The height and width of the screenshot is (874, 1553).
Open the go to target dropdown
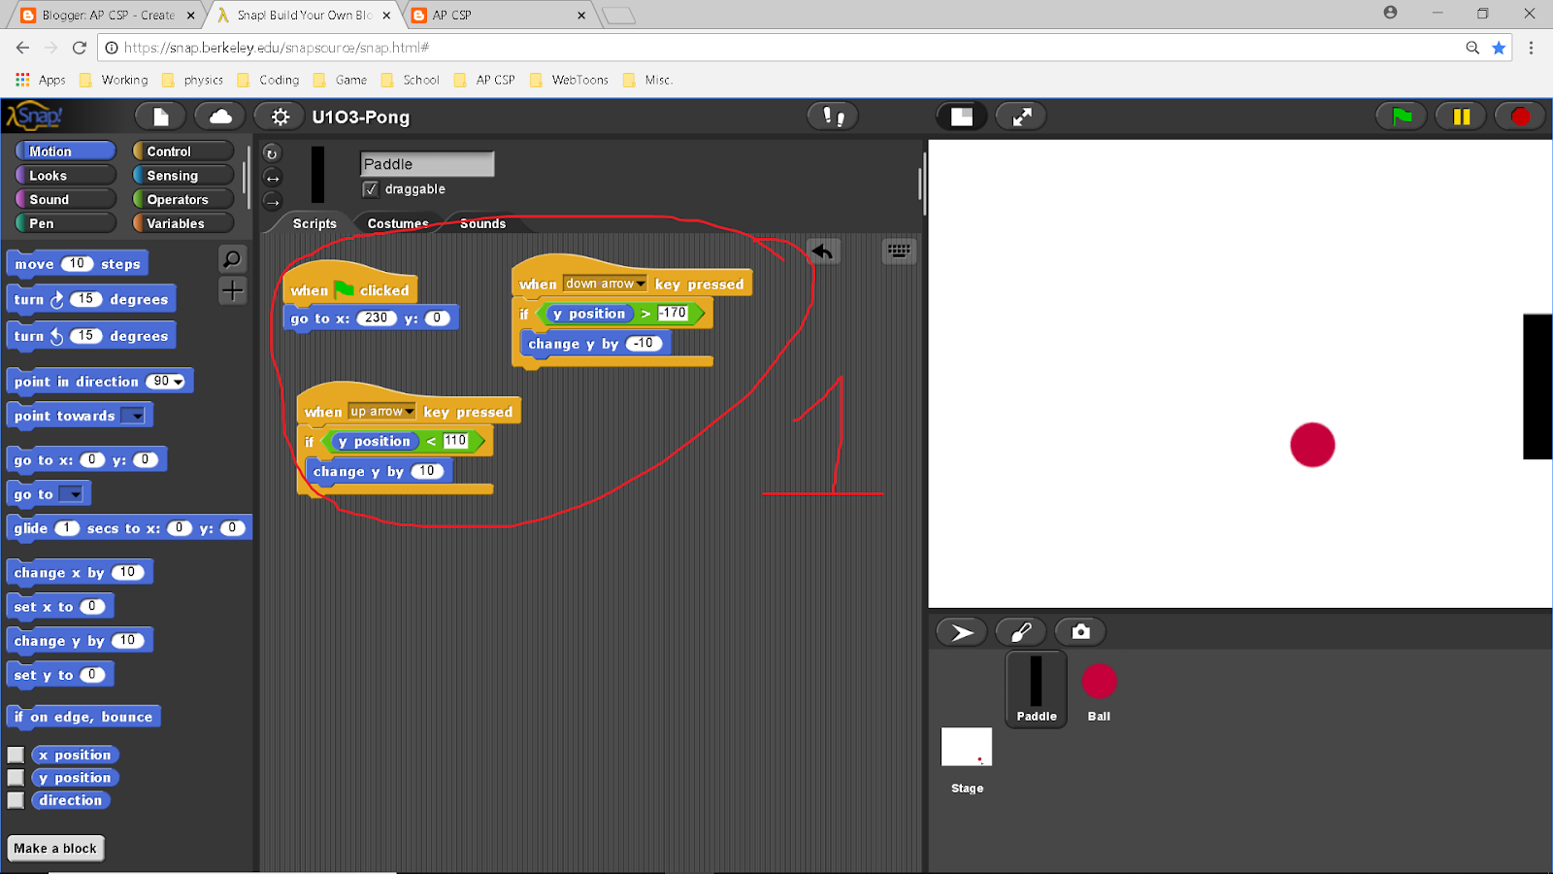(72, 494)
